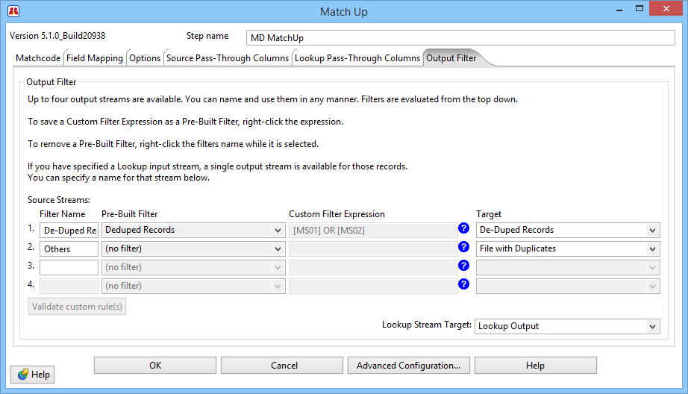
Task: Click the Others filter name field
Action: tap(69, 249)
